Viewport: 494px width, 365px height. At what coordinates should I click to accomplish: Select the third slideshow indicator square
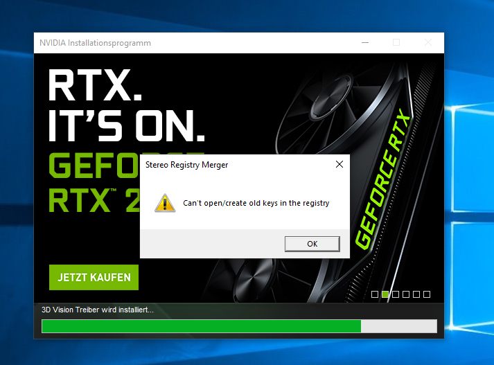pos(396,294)
